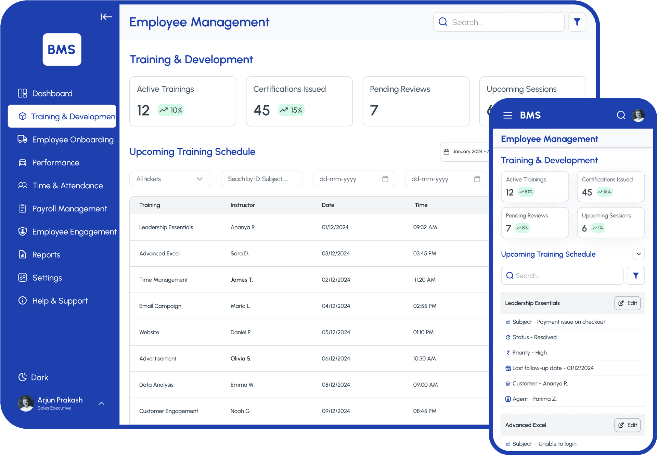Select the Employee Onboarding sidebar icon
The height and width of the screenshot is (455, 657).
[23, 139]
